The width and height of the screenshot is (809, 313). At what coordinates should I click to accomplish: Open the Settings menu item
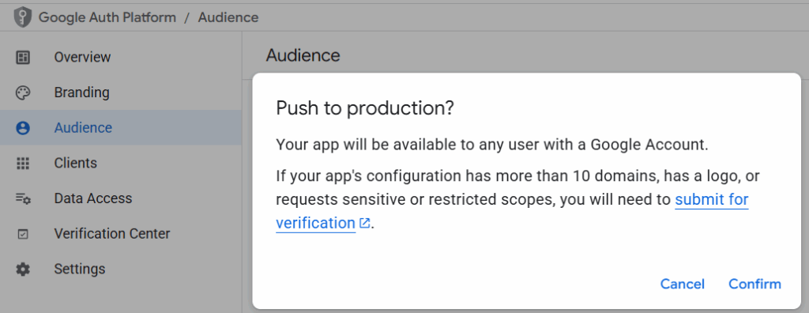[x=121, y=269]
